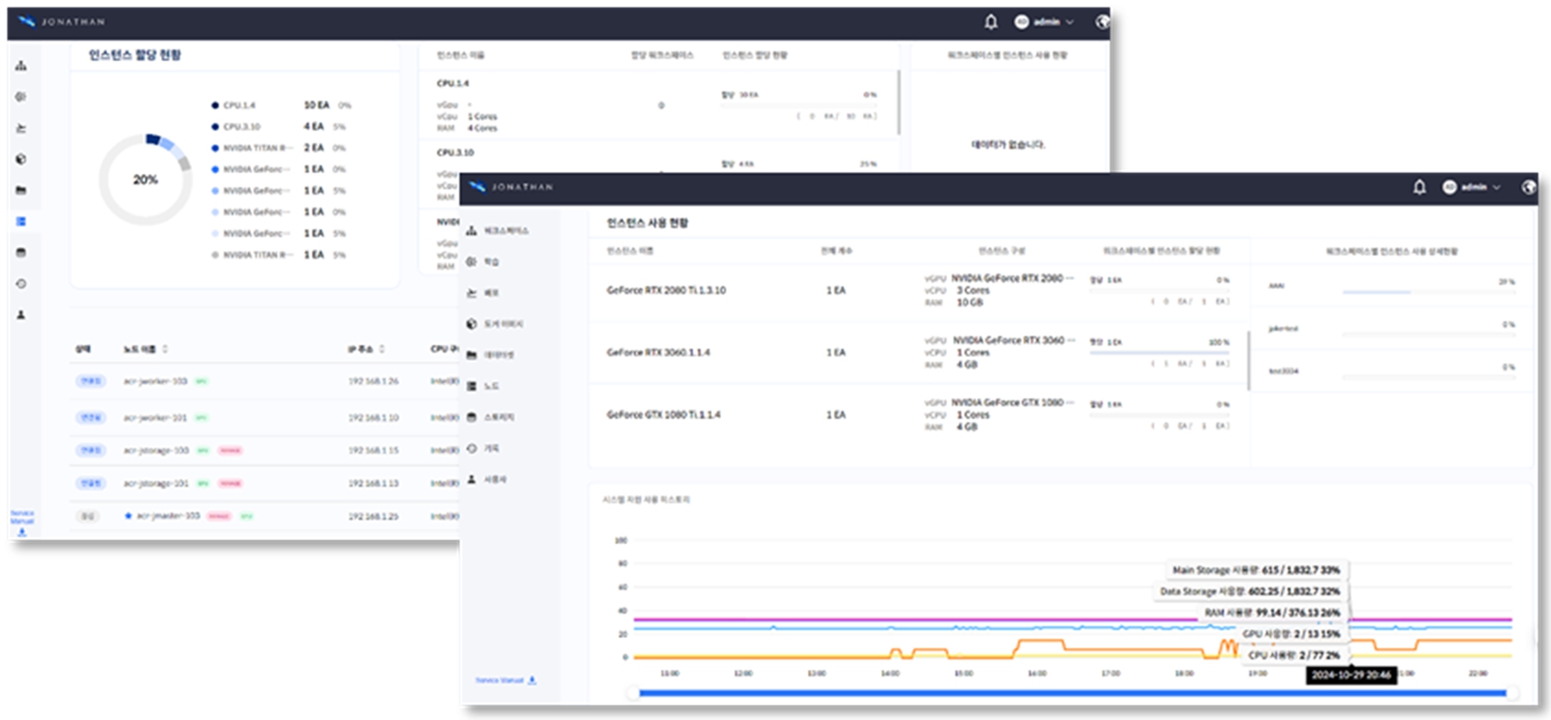
Task: Select the 'GeForce RTX 3060.1.1.4' instance name
Action: [658, 352]
